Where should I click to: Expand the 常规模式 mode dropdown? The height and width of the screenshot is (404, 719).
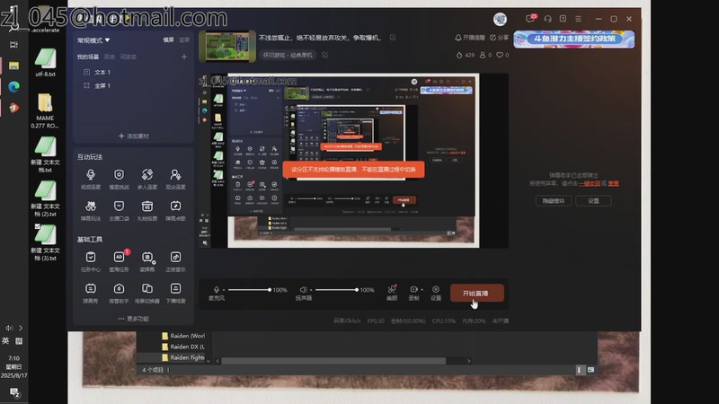coord(93,40)
